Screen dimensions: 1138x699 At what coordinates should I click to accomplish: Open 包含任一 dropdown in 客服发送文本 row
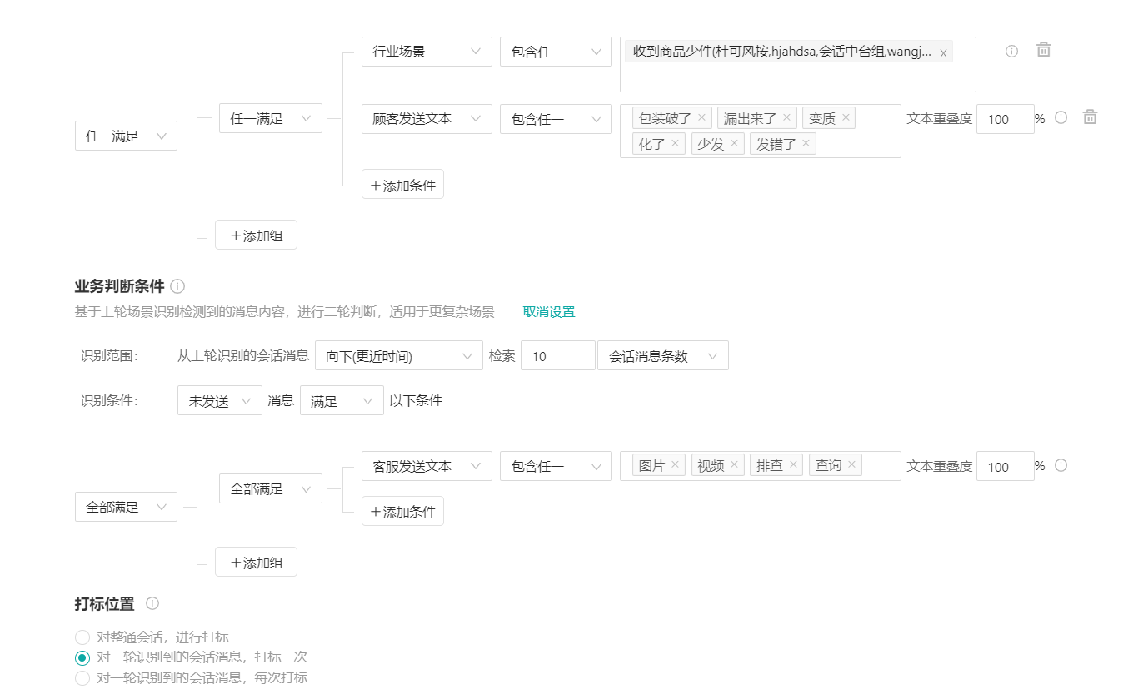[x=556, y=466]
